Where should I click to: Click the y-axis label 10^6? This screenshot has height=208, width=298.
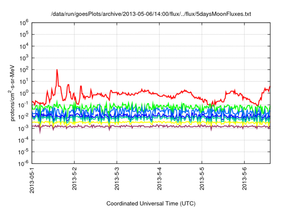24,23
